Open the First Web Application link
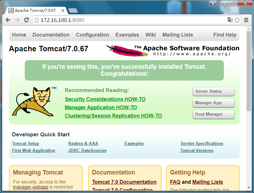 coord(34,150)
